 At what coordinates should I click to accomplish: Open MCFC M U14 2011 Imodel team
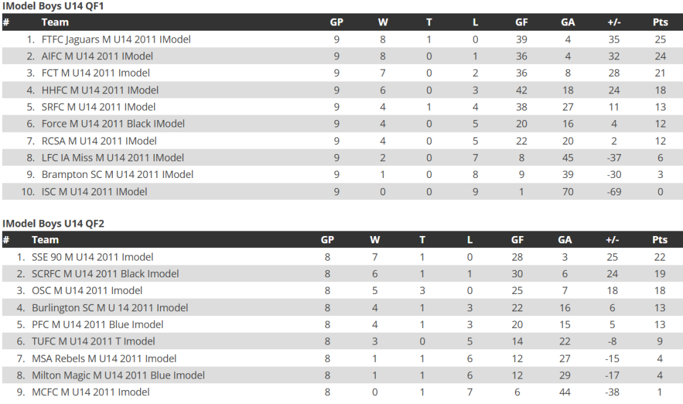pos(91,392)
